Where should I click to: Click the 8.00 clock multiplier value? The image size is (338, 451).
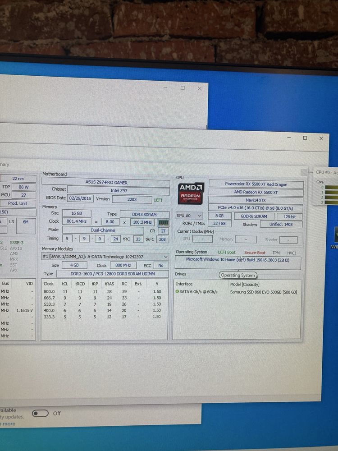click(x=110, y=222)
